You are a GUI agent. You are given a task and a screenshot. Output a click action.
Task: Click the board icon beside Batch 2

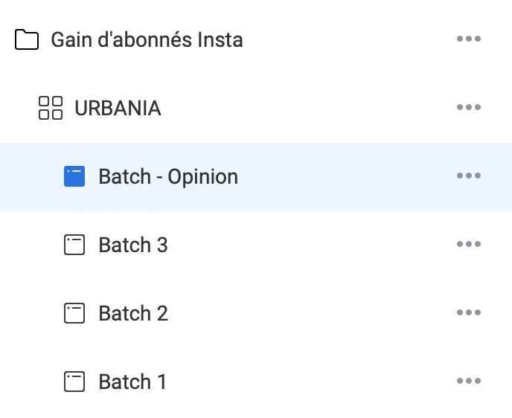pyautogui.click(x=74, y=313)
